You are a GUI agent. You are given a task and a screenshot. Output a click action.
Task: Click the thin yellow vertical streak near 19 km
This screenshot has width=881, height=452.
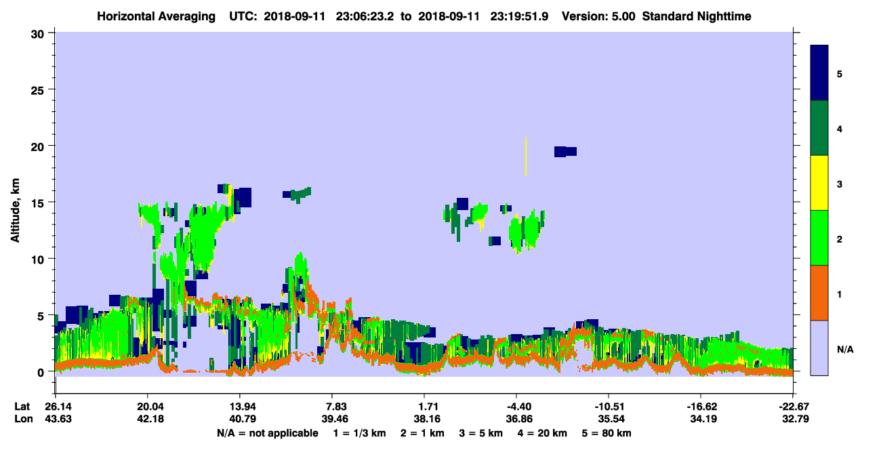(526, 156)
